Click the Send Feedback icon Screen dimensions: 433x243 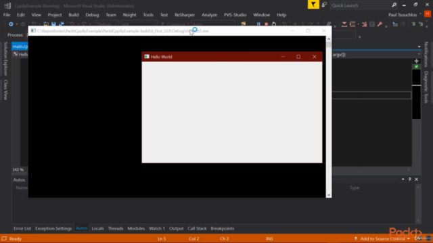point(324,5)
